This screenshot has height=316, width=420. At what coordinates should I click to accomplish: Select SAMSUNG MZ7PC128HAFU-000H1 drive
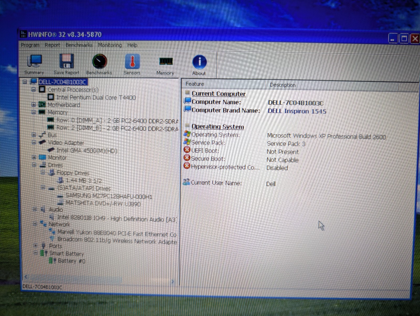(x=109, y=196)
